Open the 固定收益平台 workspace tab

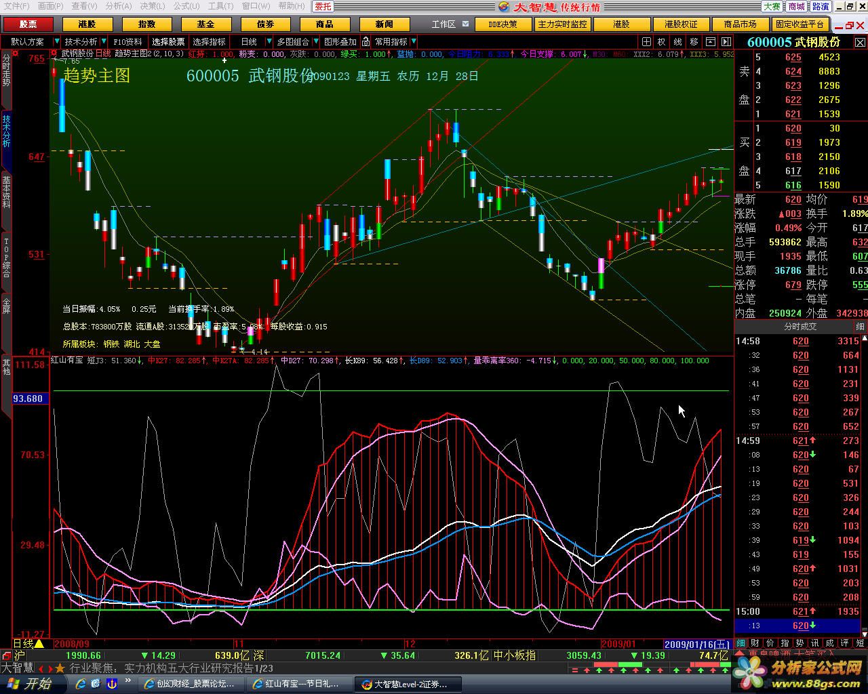[800, 24]
